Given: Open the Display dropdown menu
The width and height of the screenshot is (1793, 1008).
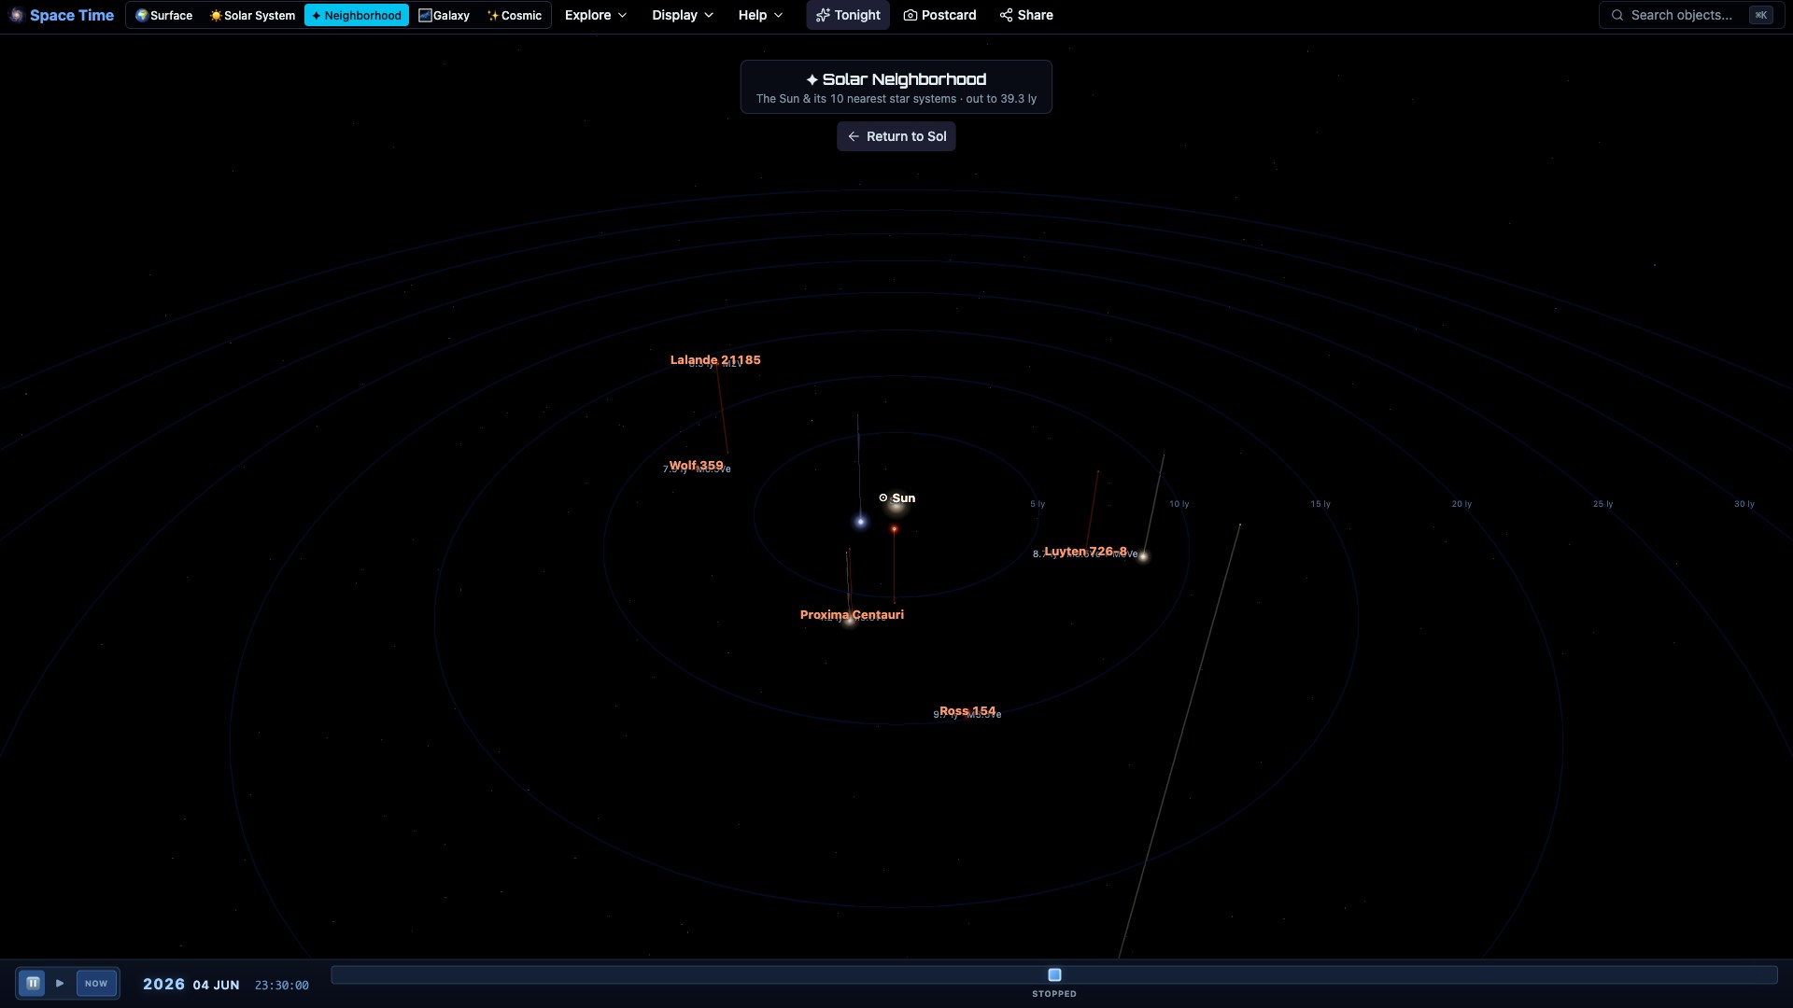Looking at the screenshot, I should pos(683,15).
